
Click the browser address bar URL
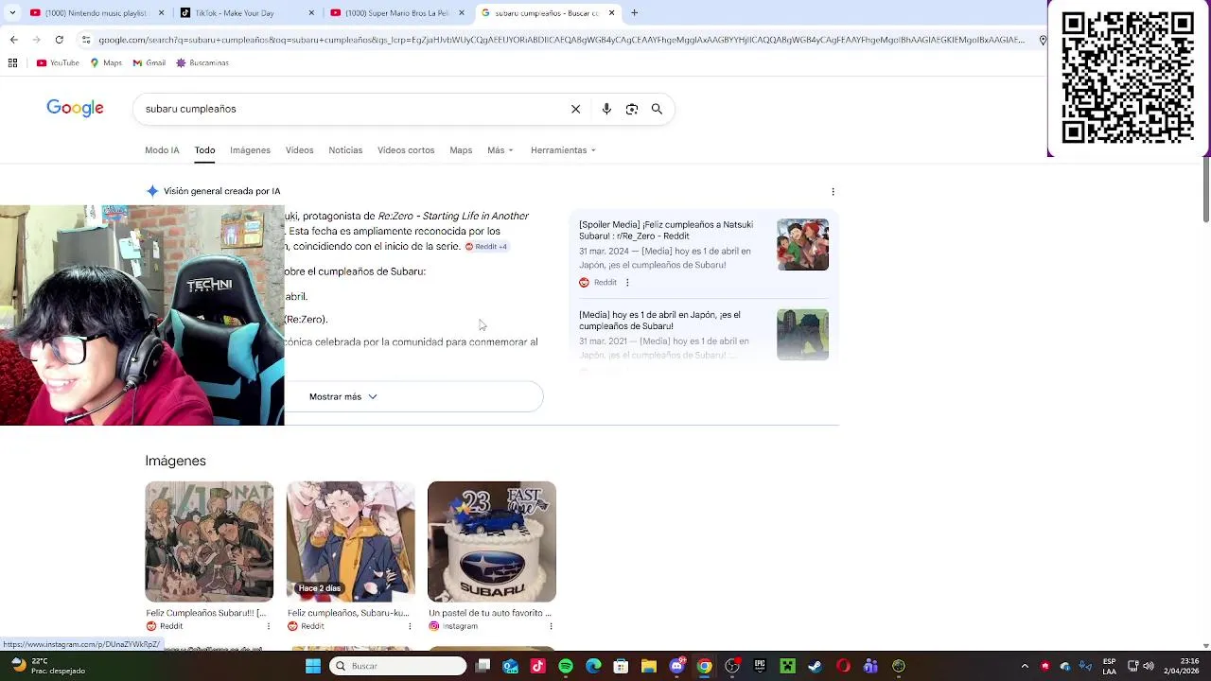pos(560,40)
